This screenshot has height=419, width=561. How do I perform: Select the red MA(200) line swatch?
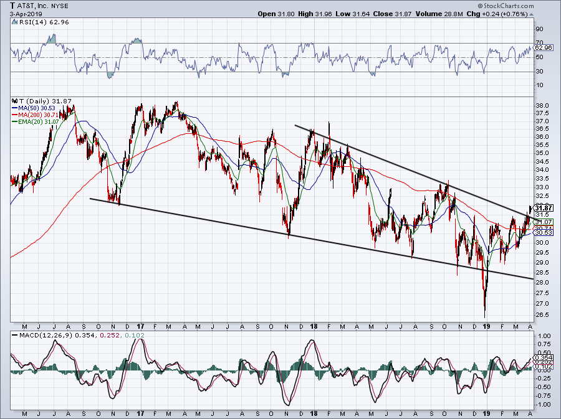click(x=15, y=115)
